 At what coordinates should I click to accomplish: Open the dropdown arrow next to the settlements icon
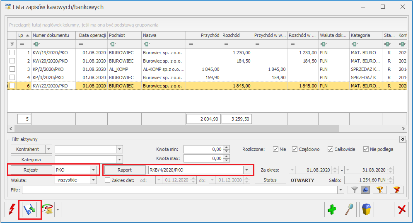coord(58,210)
